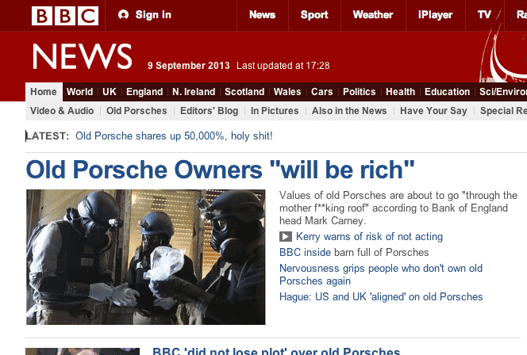Select the Cars navigation tab
The width and height of the screenshot is (527, 355).
[321, 92]
